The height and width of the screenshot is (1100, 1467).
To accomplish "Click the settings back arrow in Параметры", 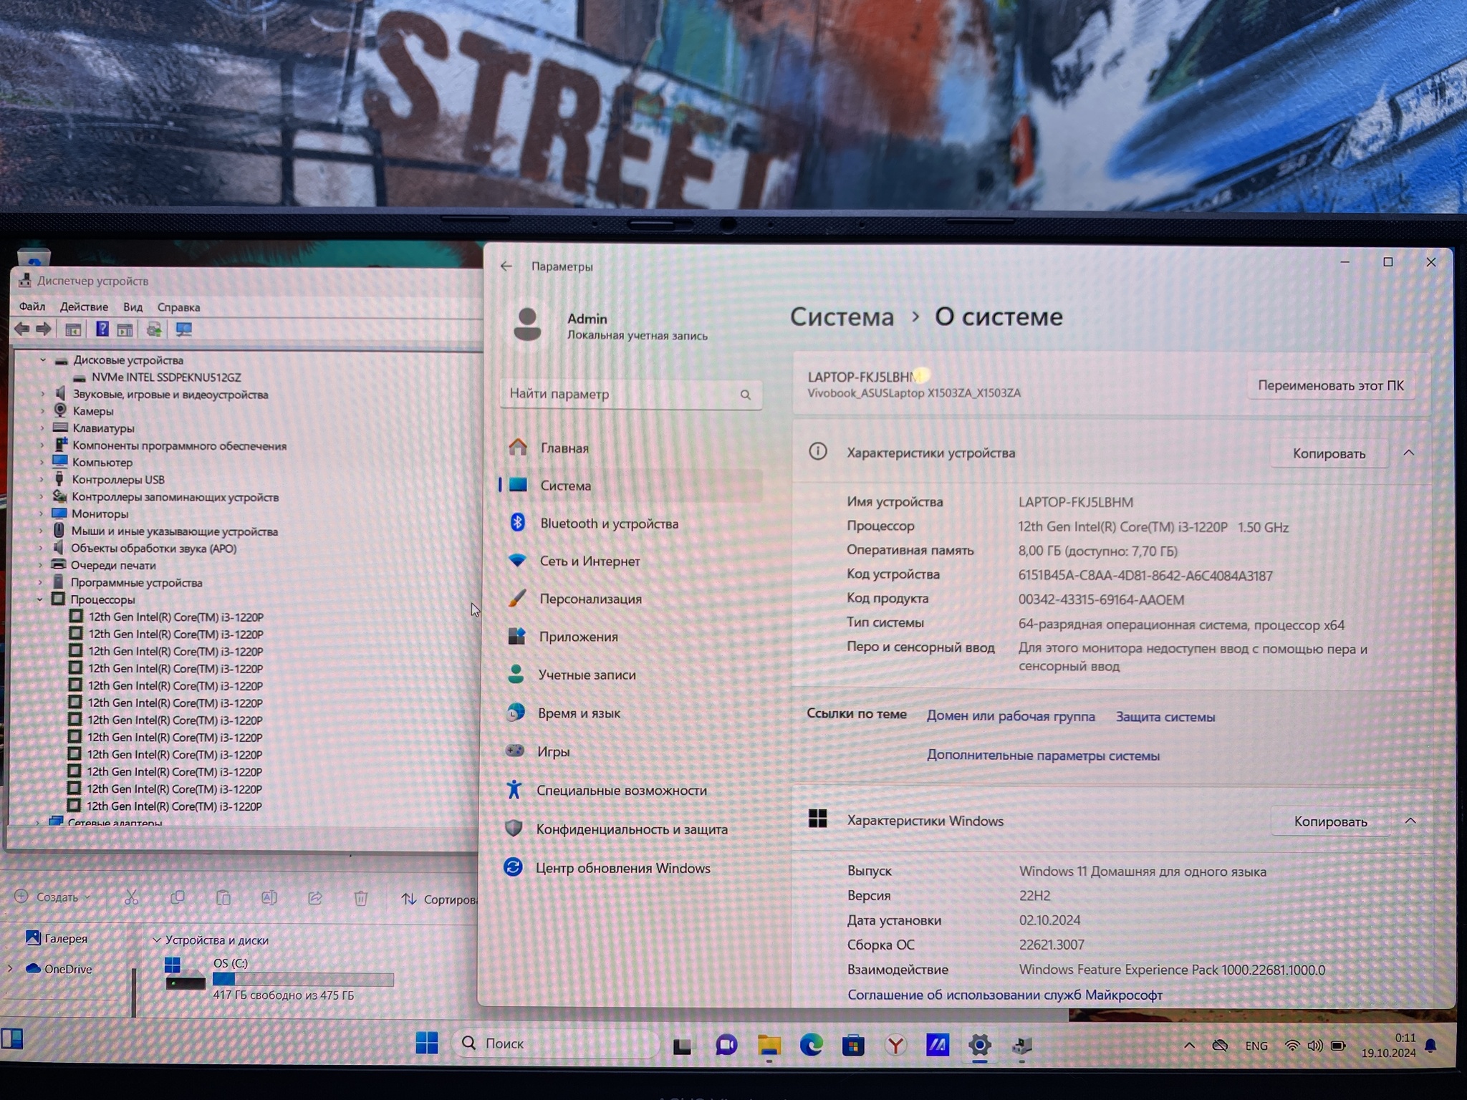I will point(506,266).
